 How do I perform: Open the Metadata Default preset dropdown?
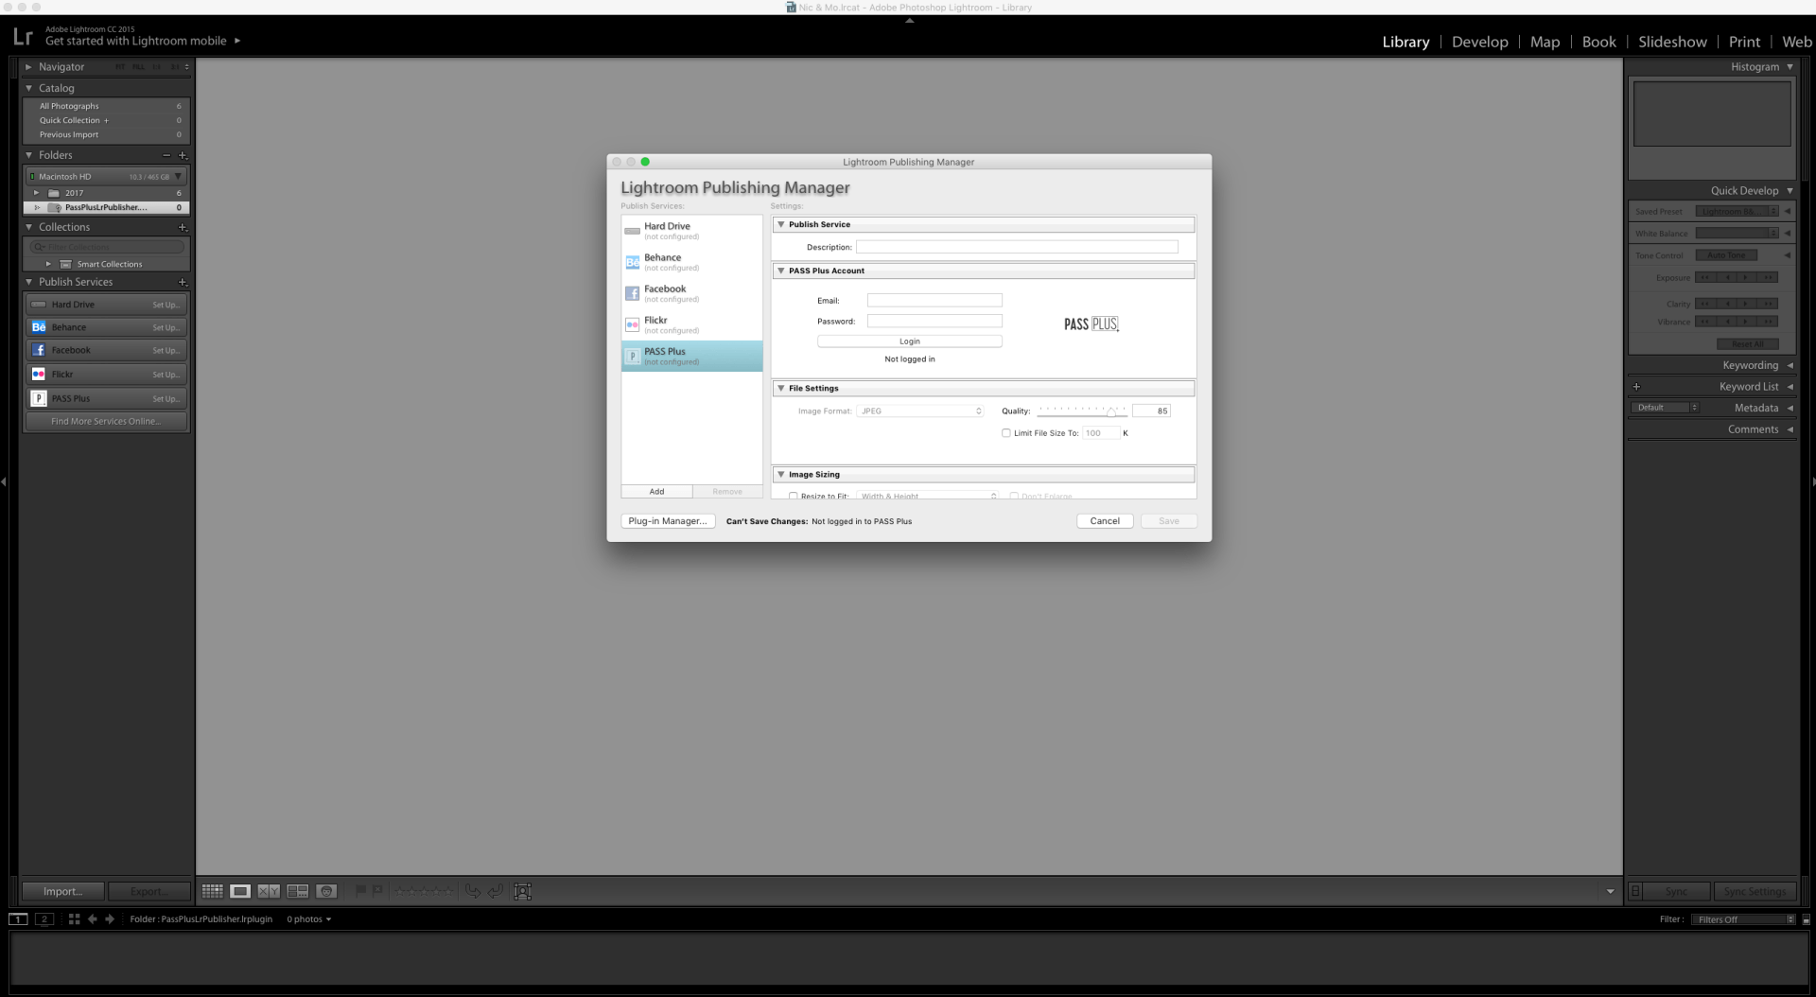[1665, 408]
